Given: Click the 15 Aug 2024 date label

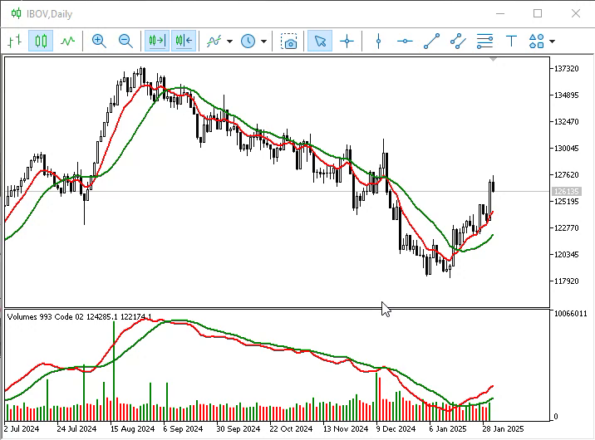Looking at the screenshot, I should (x=132, y=429).
